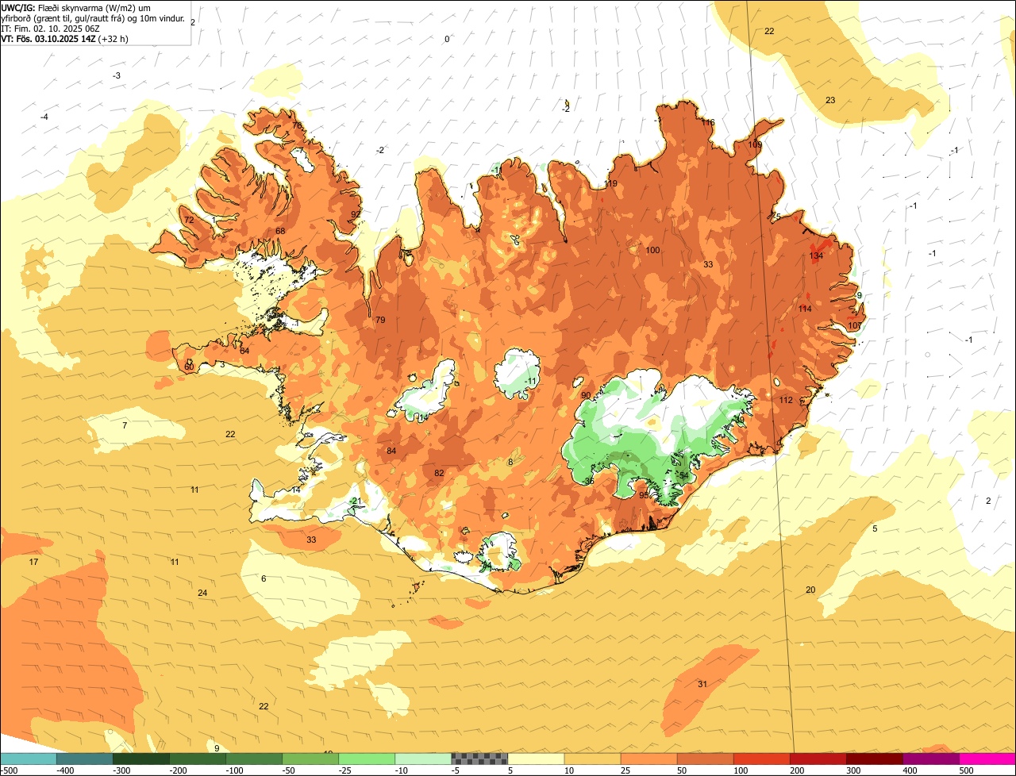Click the 'VT: Fös. 03.10.2025 14Z' line

pos(64,38)
